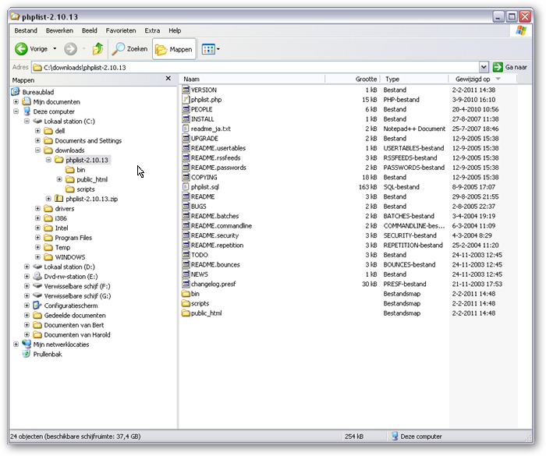This screenshot has width=546, height=456.
Task: Expand Mijn documenten in the tree
Action: tap(16, 101)
